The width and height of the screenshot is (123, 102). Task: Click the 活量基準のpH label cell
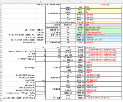tap(53, 43)
